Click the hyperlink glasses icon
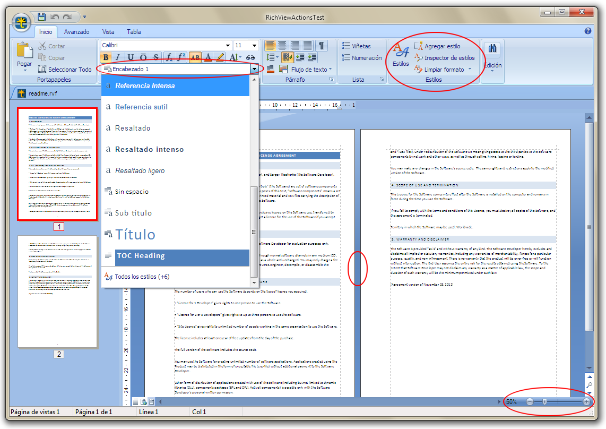 251,57
